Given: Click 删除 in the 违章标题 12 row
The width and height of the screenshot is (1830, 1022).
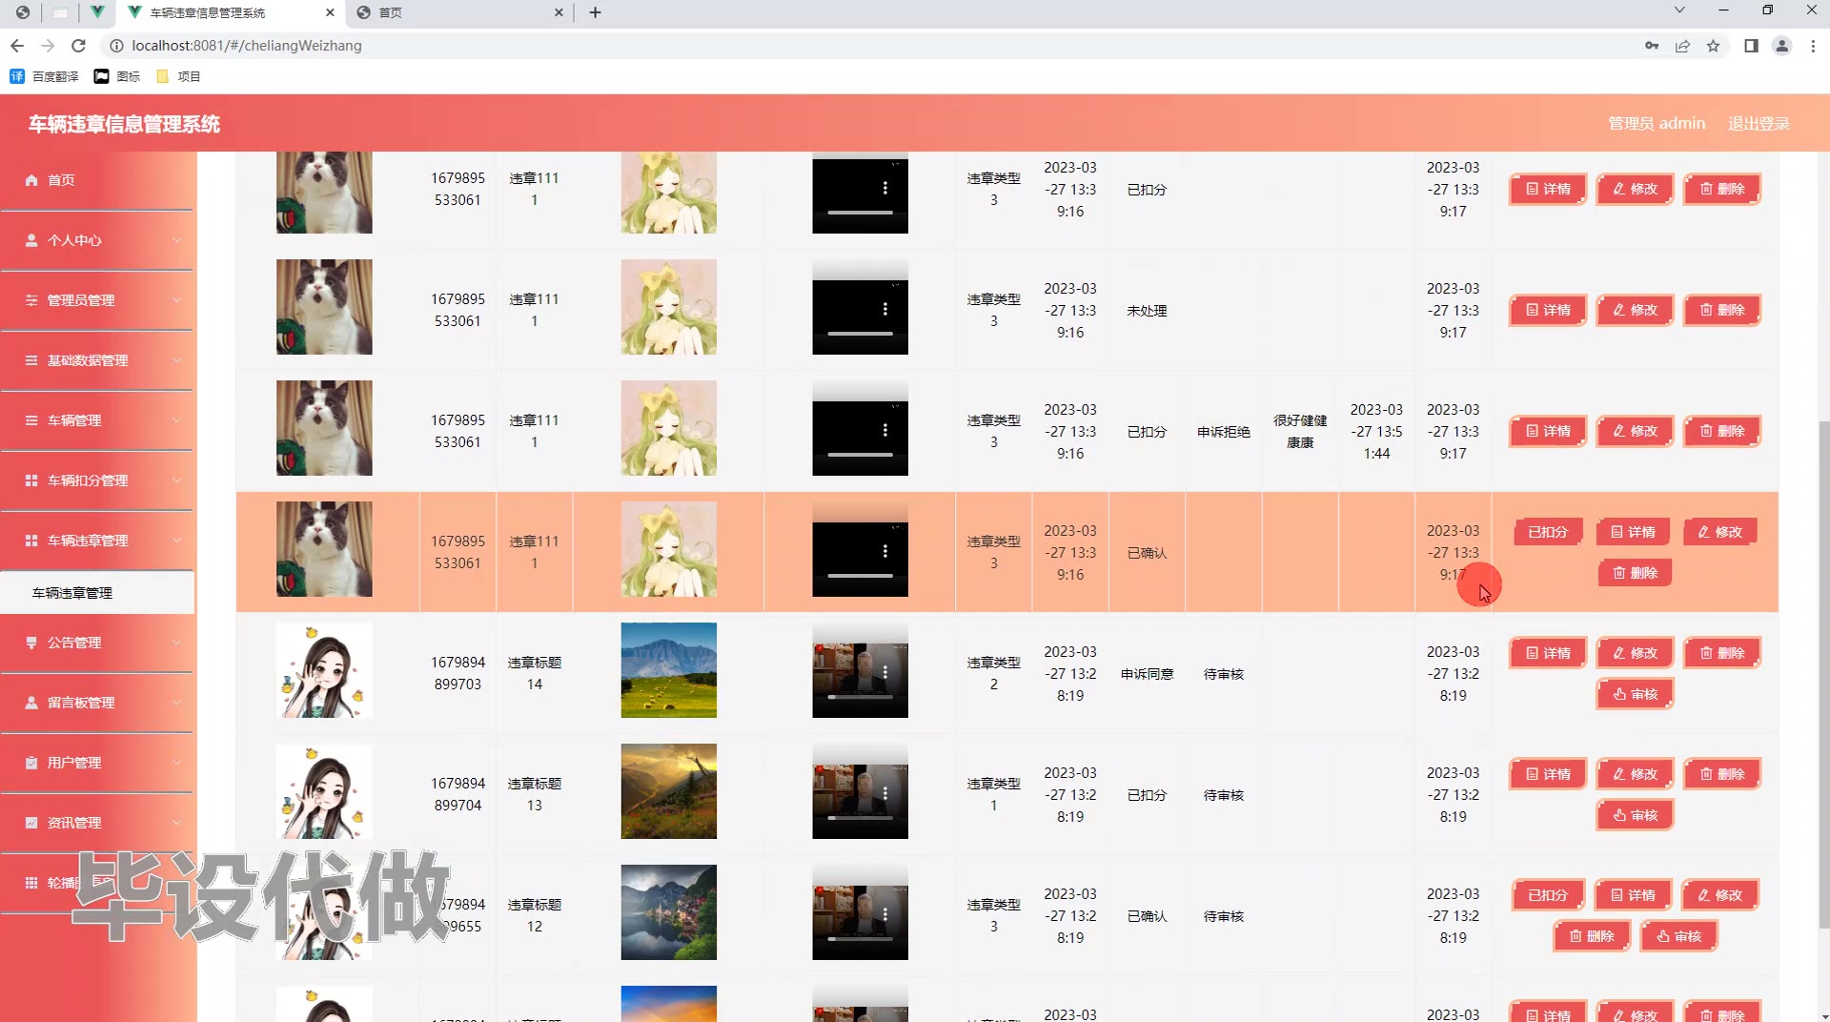Looking at the screenshot, I should 1591,936.
